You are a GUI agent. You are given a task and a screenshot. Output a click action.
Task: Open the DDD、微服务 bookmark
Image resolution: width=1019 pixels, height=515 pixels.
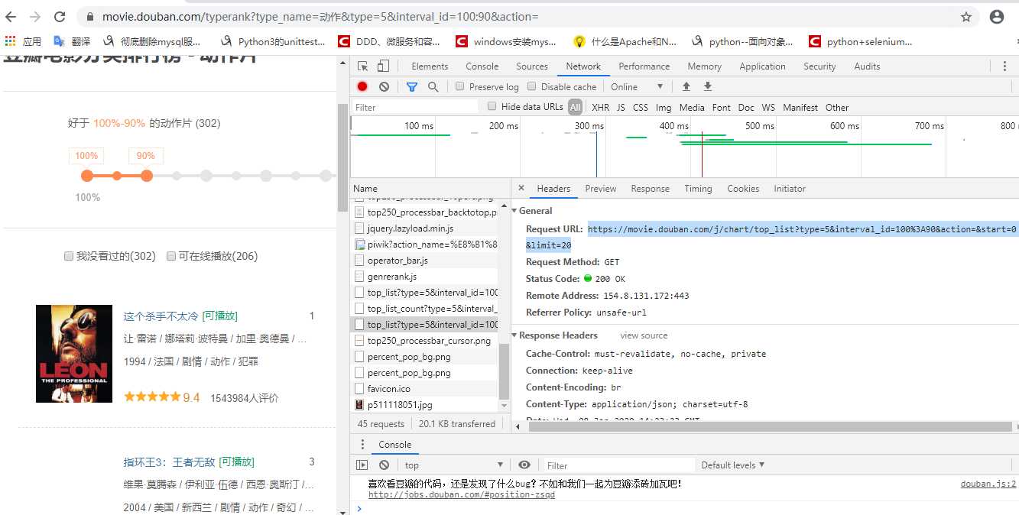coord(390,41)
